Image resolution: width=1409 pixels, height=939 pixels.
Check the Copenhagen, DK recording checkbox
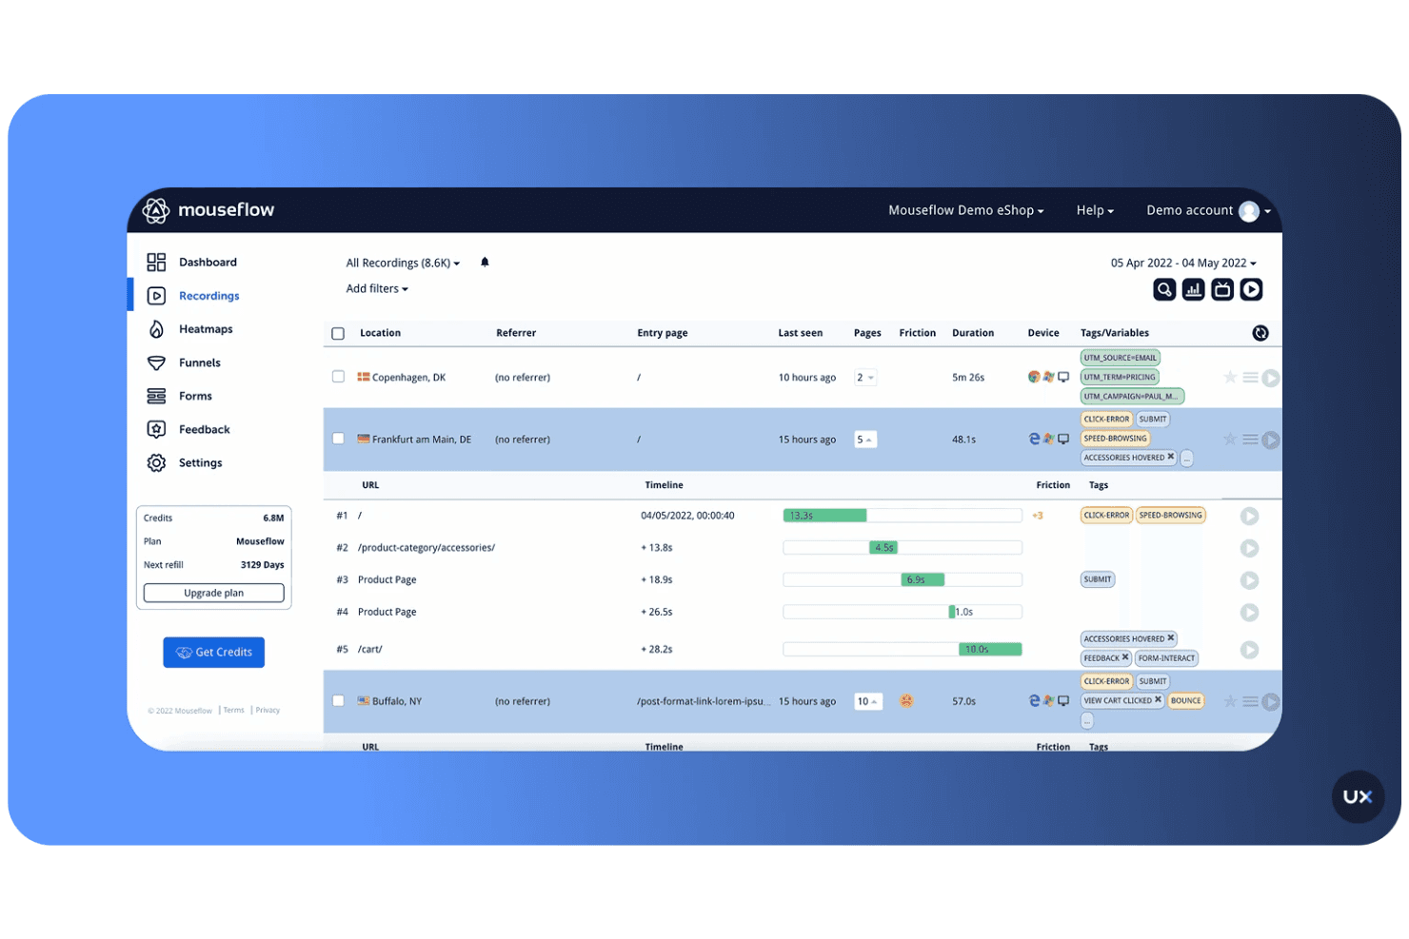pos(338,377)
